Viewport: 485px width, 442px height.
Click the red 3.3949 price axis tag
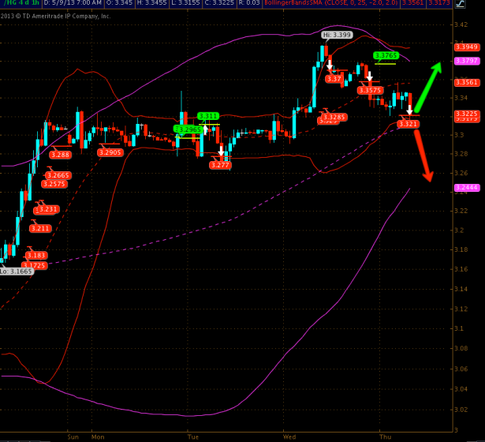click(467, 47)
